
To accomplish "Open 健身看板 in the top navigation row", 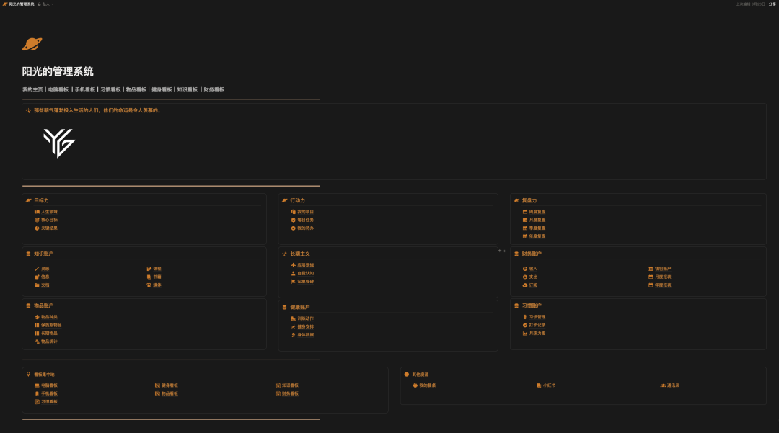I will (162, 90).
